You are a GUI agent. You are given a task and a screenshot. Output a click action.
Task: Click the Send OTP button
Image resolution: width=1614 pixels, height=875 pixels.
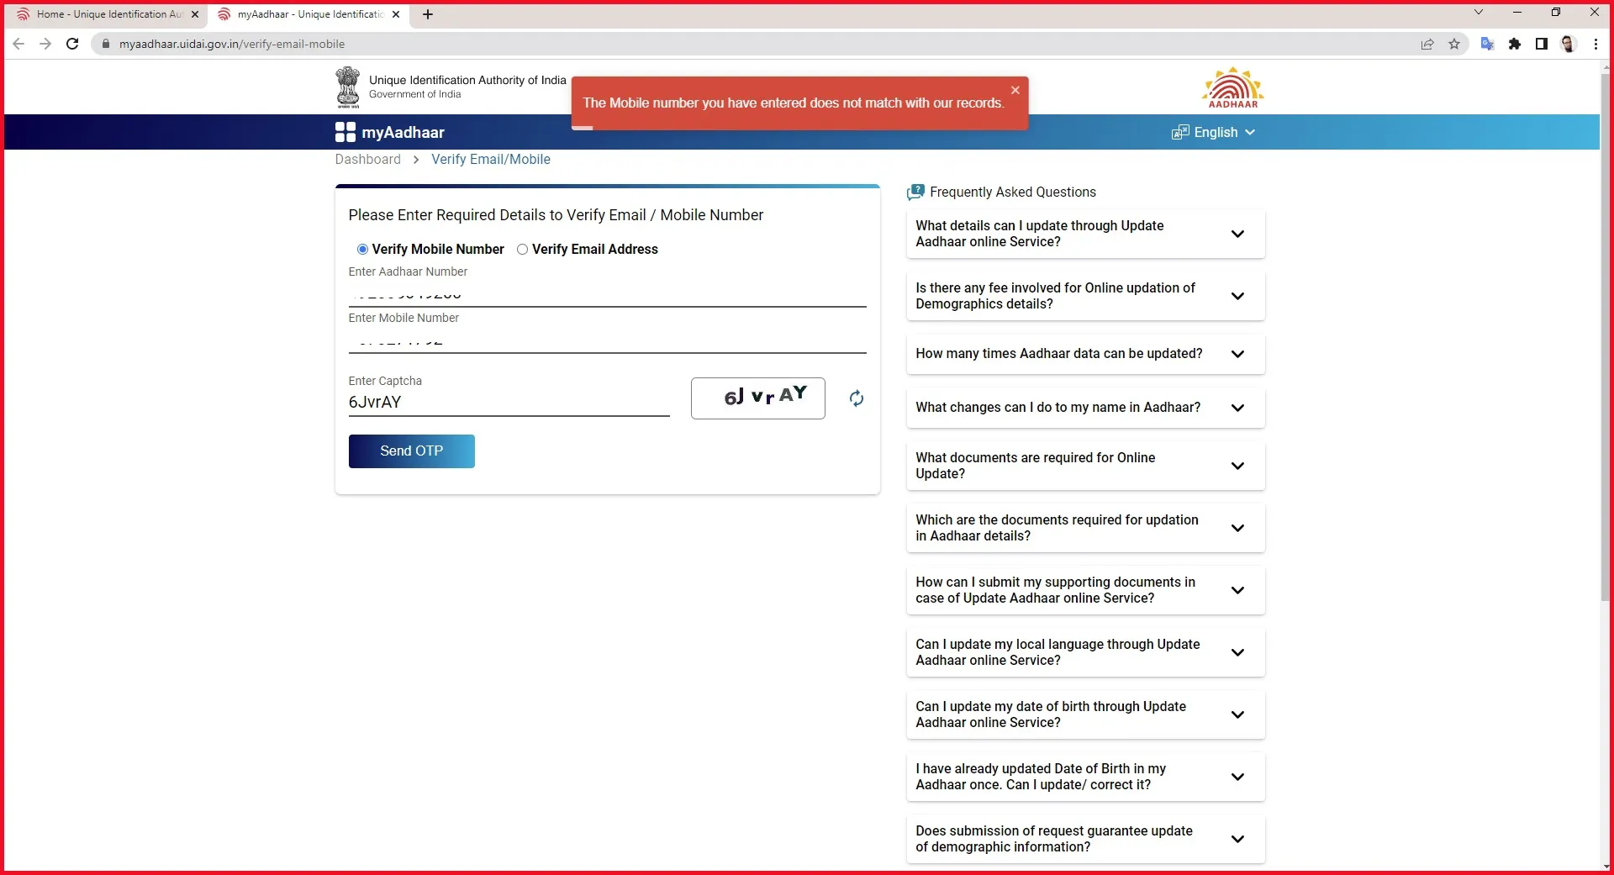point(411,451)
